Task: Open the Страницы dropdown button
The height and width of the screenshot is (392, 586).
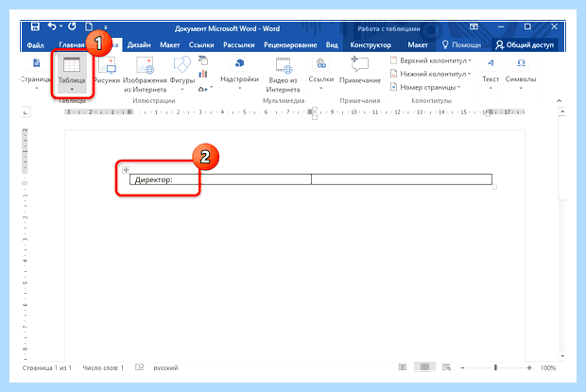Action: pos(36,74)
